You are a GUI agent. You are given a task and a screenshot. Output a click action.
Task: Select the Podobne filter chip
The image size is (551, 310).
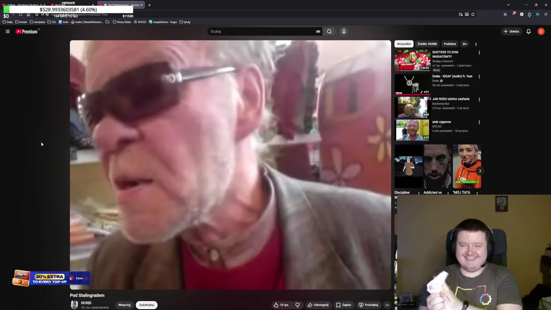coord(450,44)
